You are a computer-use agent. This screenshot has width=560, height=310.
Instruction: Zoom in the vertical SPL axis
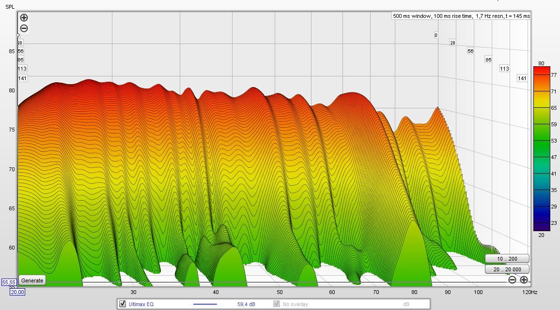click(x=24, y=17)
